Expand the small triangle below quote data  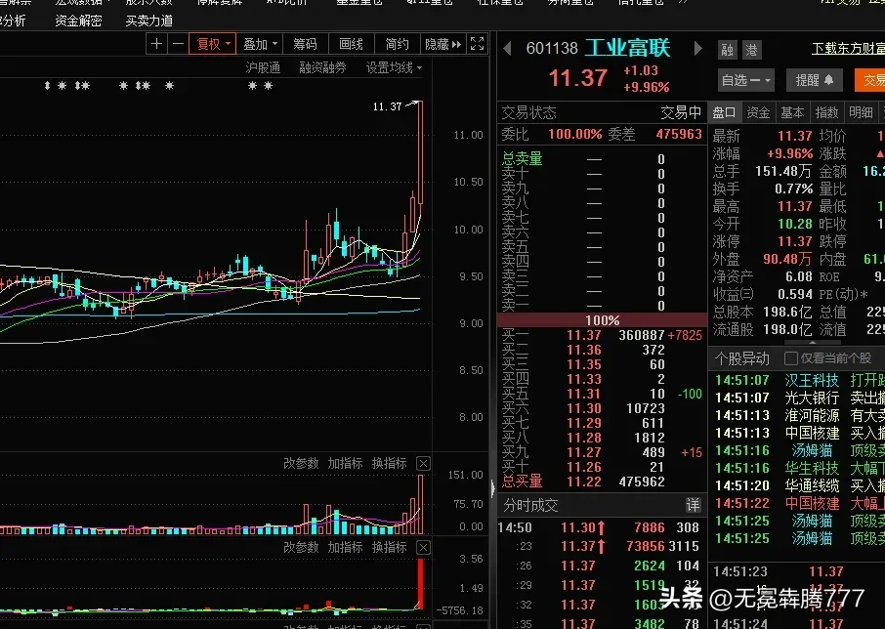[x=812, y=343]
